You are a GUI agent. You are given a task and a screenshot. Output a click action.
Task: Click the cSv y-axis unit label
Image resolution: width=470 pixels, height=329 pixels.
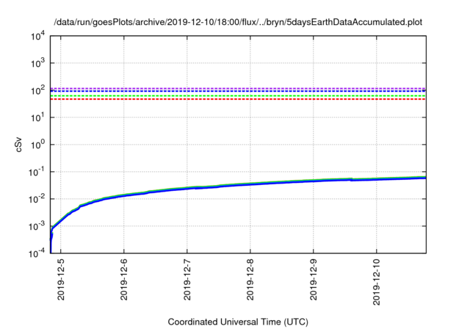(19, 145)
